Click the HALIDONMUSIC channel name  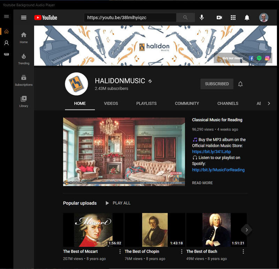[120, 81]
